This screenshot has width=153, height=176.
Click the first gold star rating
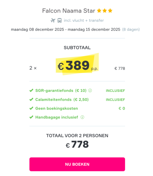pos(99,11)
